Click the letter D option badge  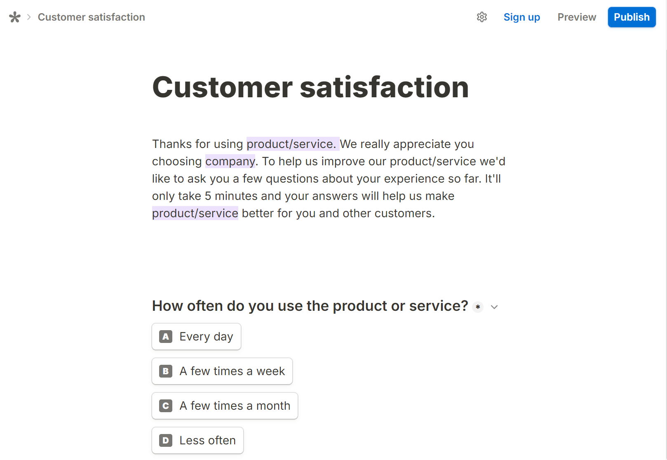(x=166, y=441)
